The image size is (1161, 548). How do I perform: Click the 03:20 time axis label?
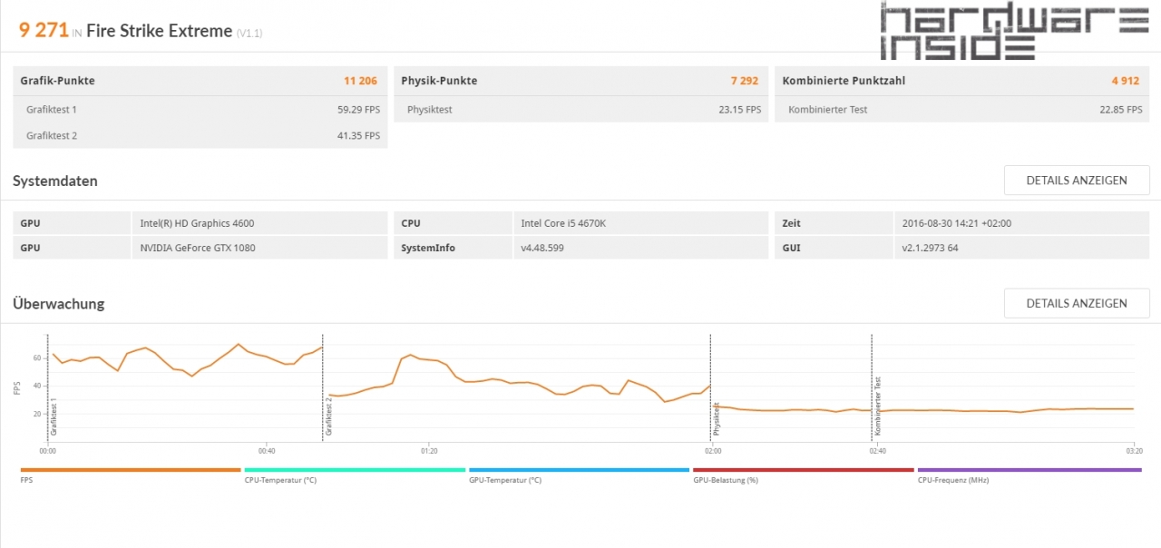point(1133,450)
